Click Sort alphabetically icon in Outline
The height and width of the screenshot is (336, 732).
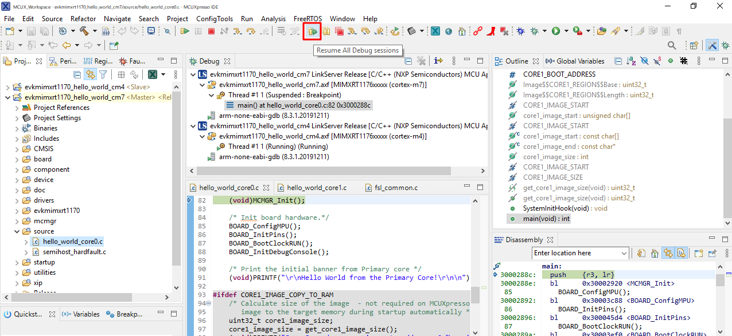tap(631, 61)
